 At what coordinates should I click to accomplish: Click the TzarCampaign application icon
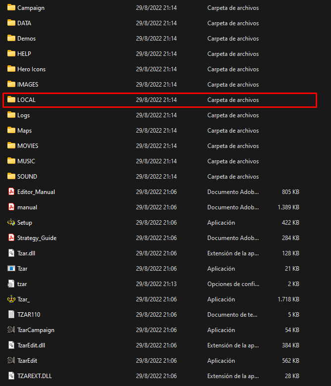coord(11,330)
